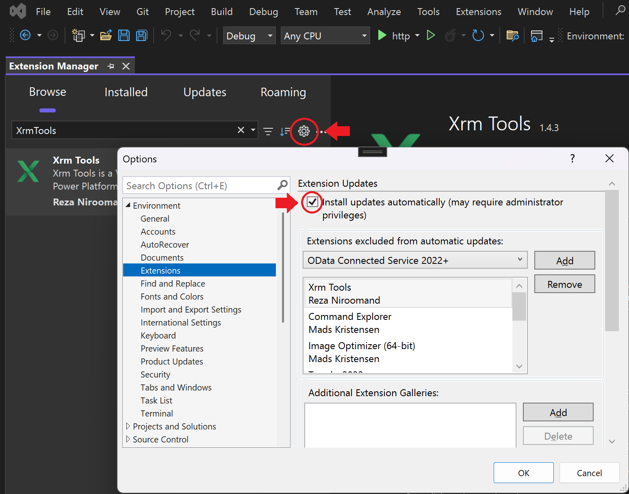This screenshot has width=629, height=494.
Task: Open the Extensions menu
Action: pyautogui.click(x=478, y=12)
